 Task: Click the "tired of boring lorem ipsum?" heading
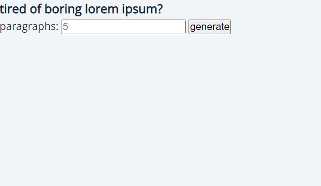82,9
